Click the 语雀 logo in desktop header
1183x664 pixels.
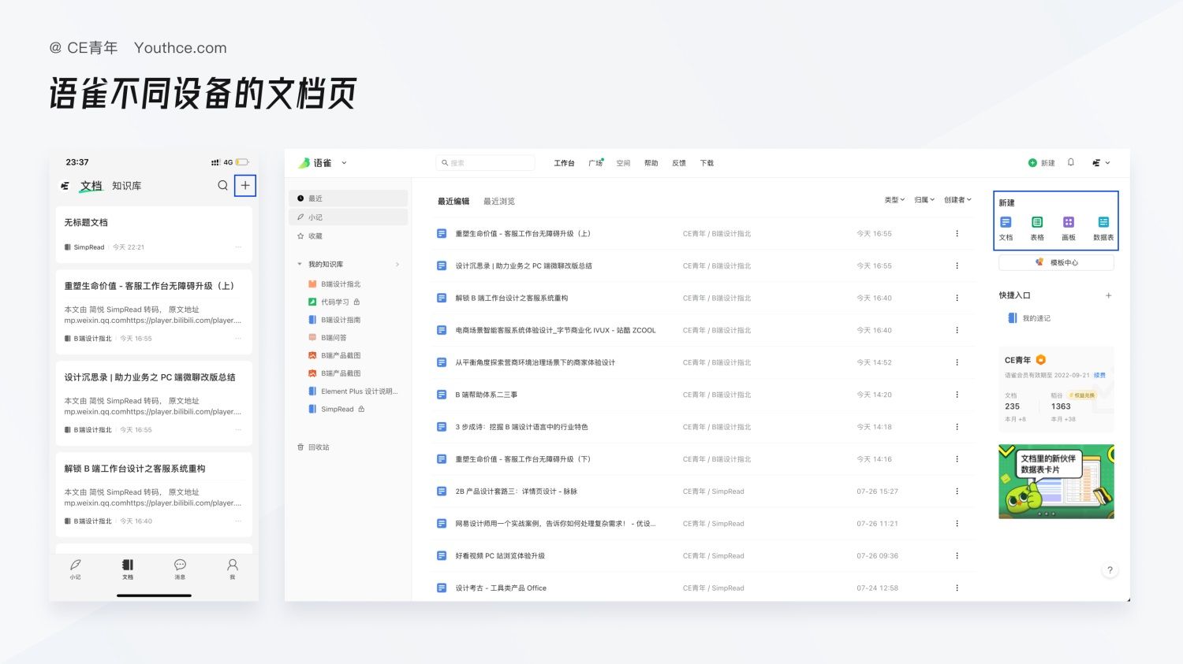tap(315, 163)
